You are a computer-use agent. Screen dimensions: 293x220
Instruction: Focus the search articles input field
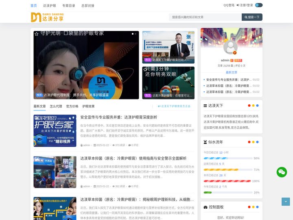(x=205, y=17)
